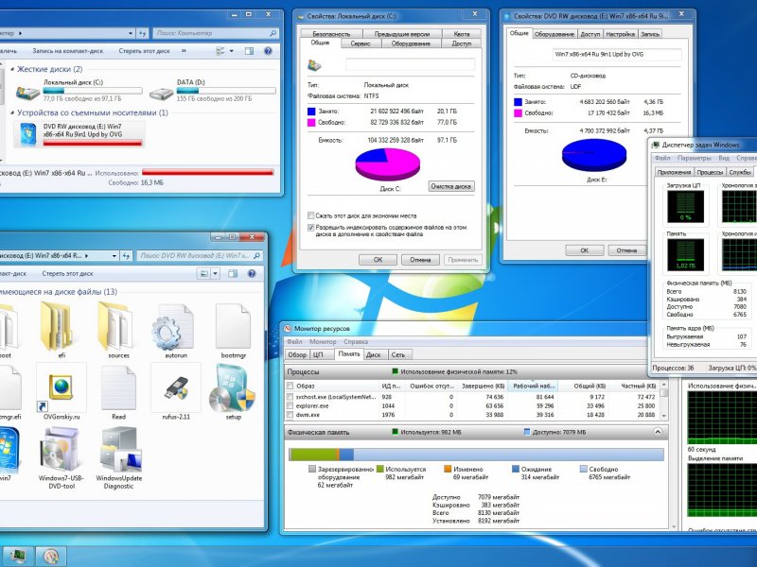Image resolution: width=757 pixels, height=567 pixels.
Task: Change view icon in Computer window toolbar
Action: coord(220,51)
